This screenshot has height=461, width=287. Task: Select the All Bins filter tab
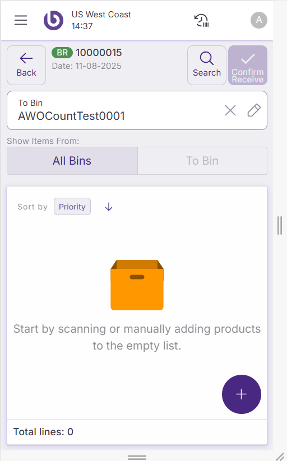click(72, 161)
